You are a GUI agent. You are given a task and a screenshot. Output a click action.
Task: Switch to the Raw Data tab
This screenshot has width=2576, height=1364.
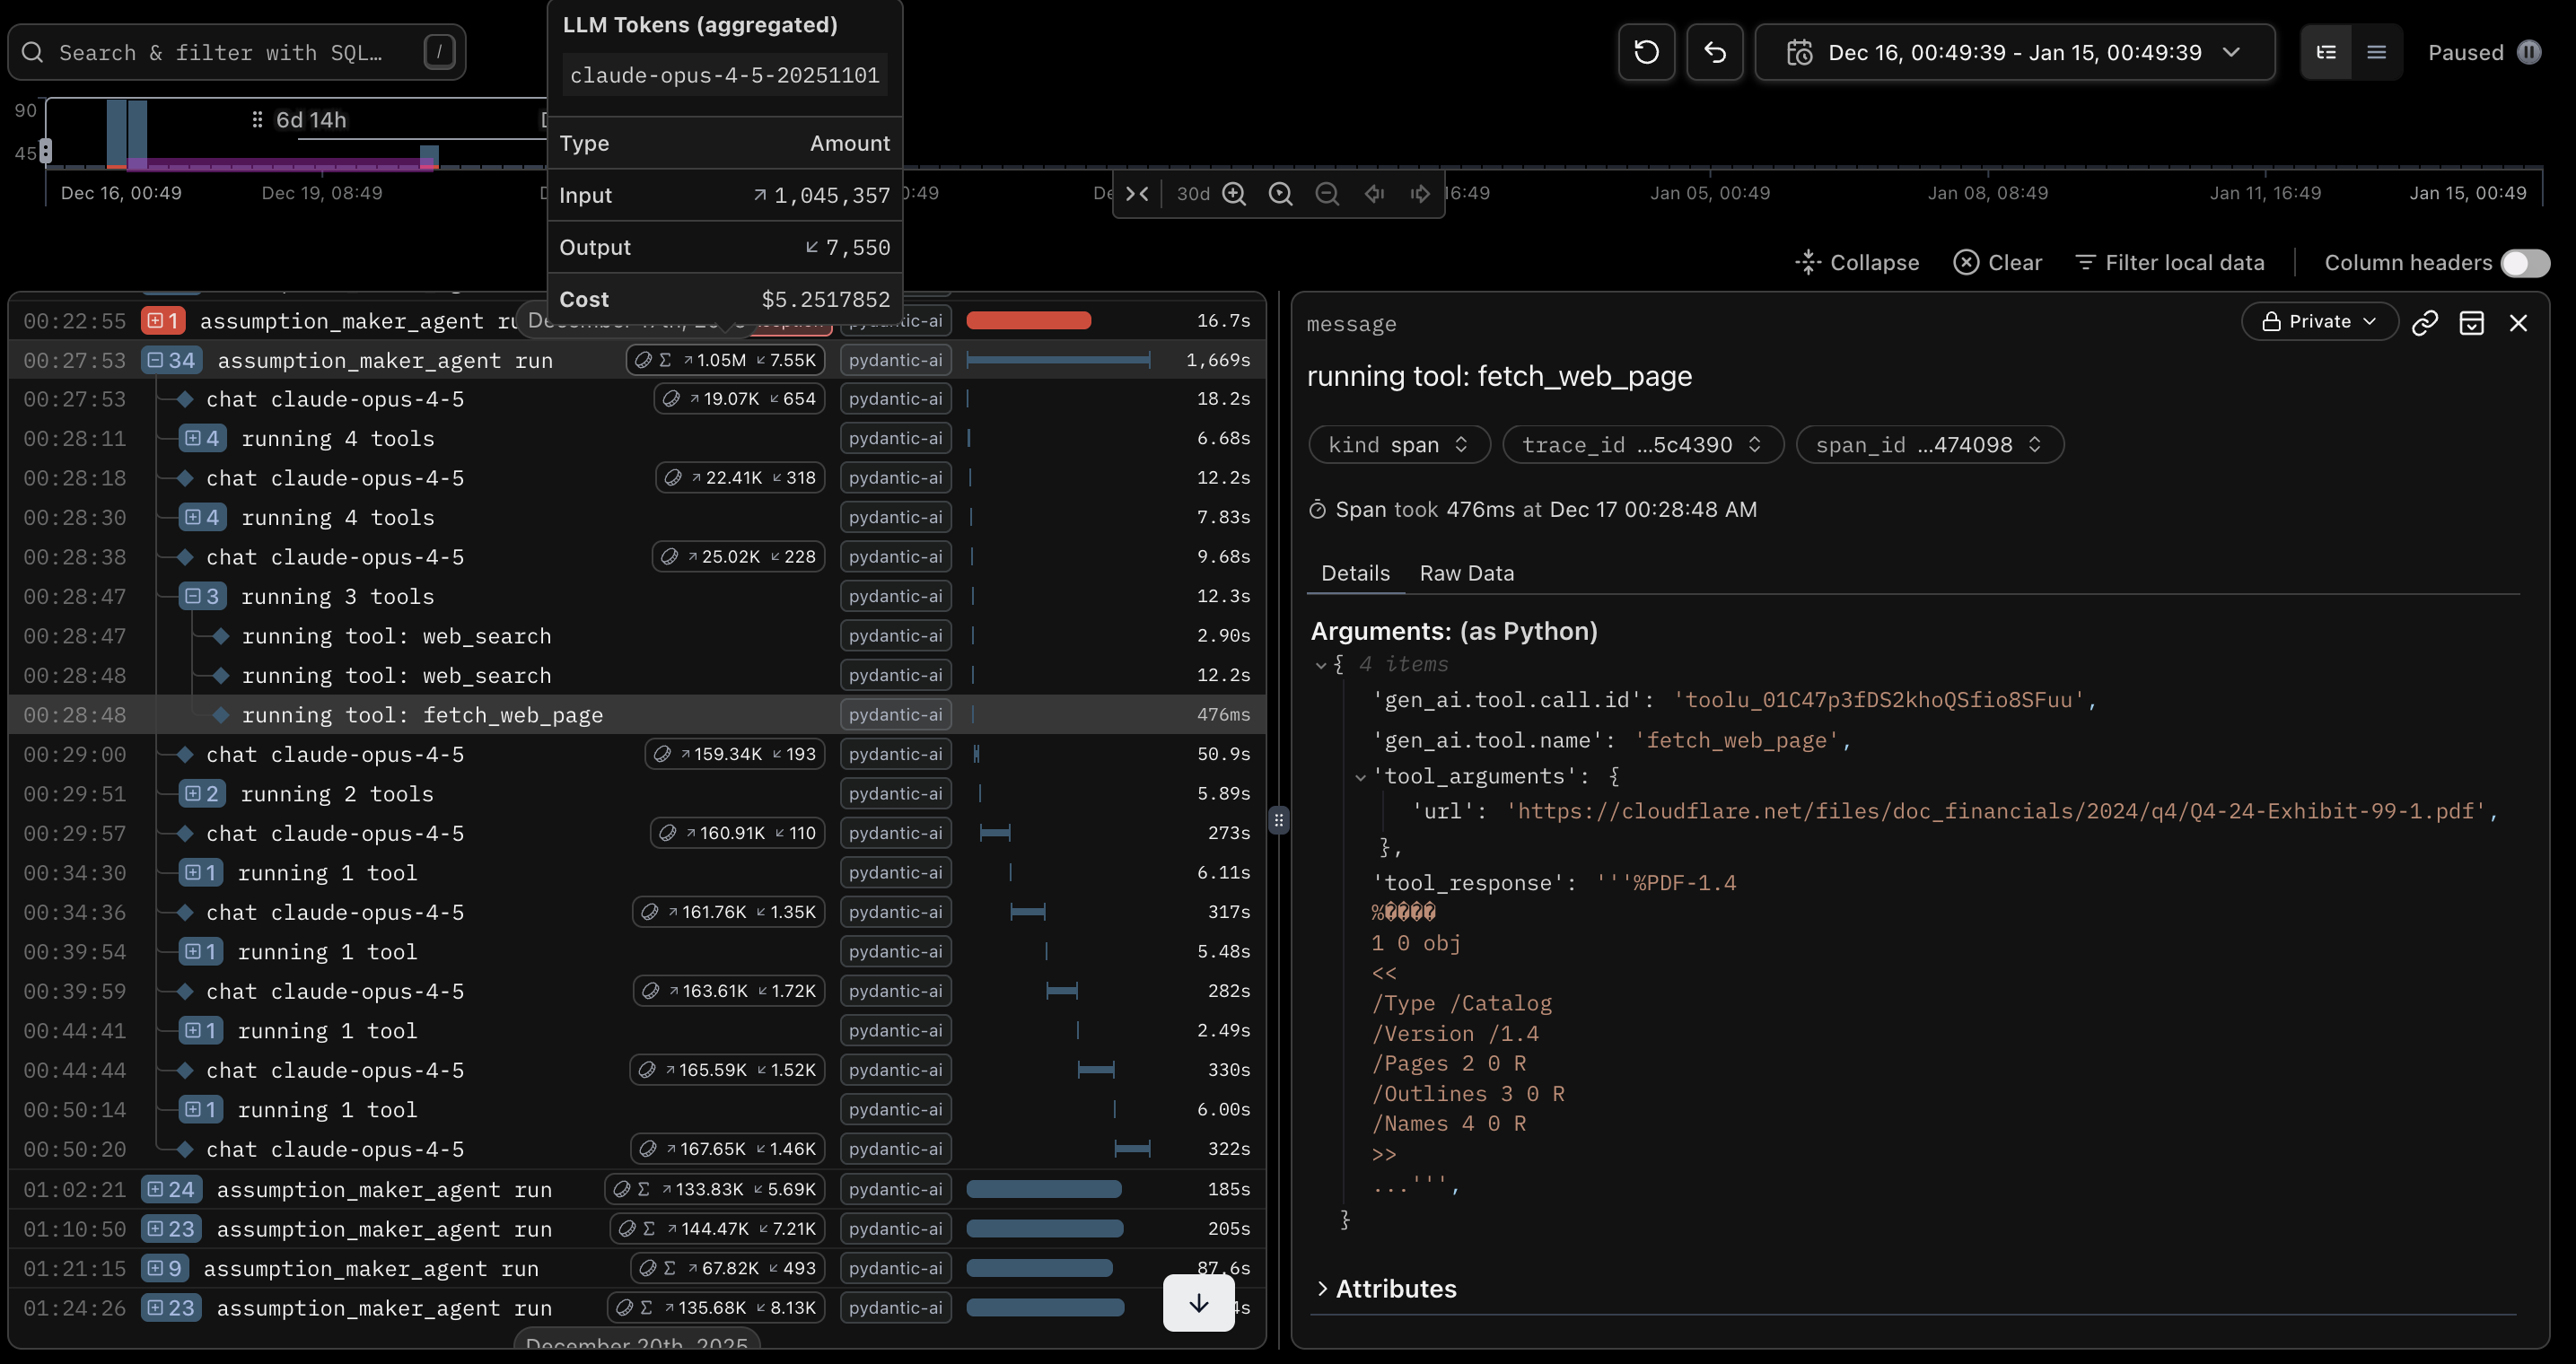tap(1466, 573)
